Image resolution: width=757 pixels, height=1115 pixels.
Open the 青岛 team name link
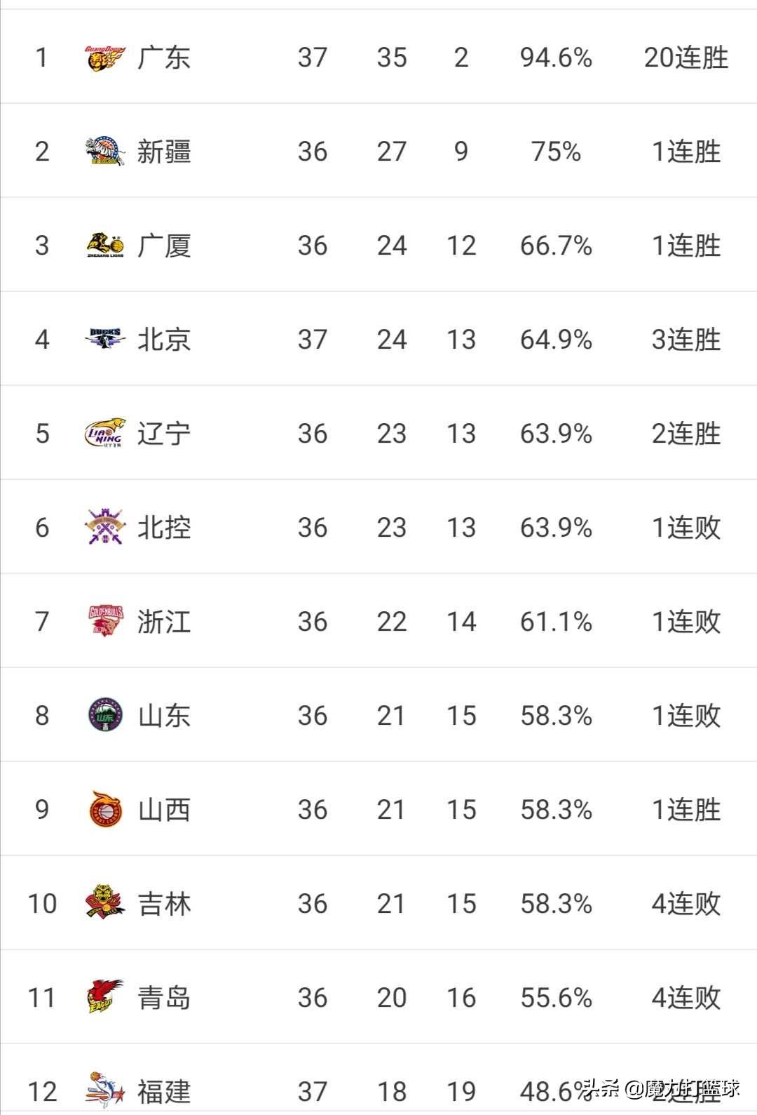point(164,997)
